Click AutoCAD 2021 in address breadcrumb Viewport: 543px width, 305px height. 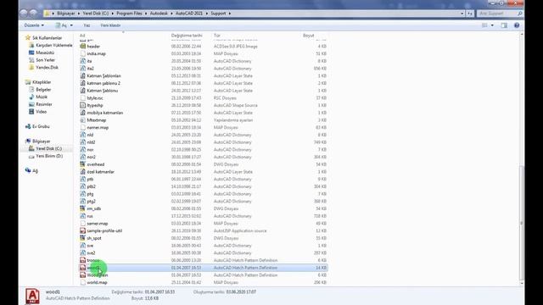coord(189,14)
